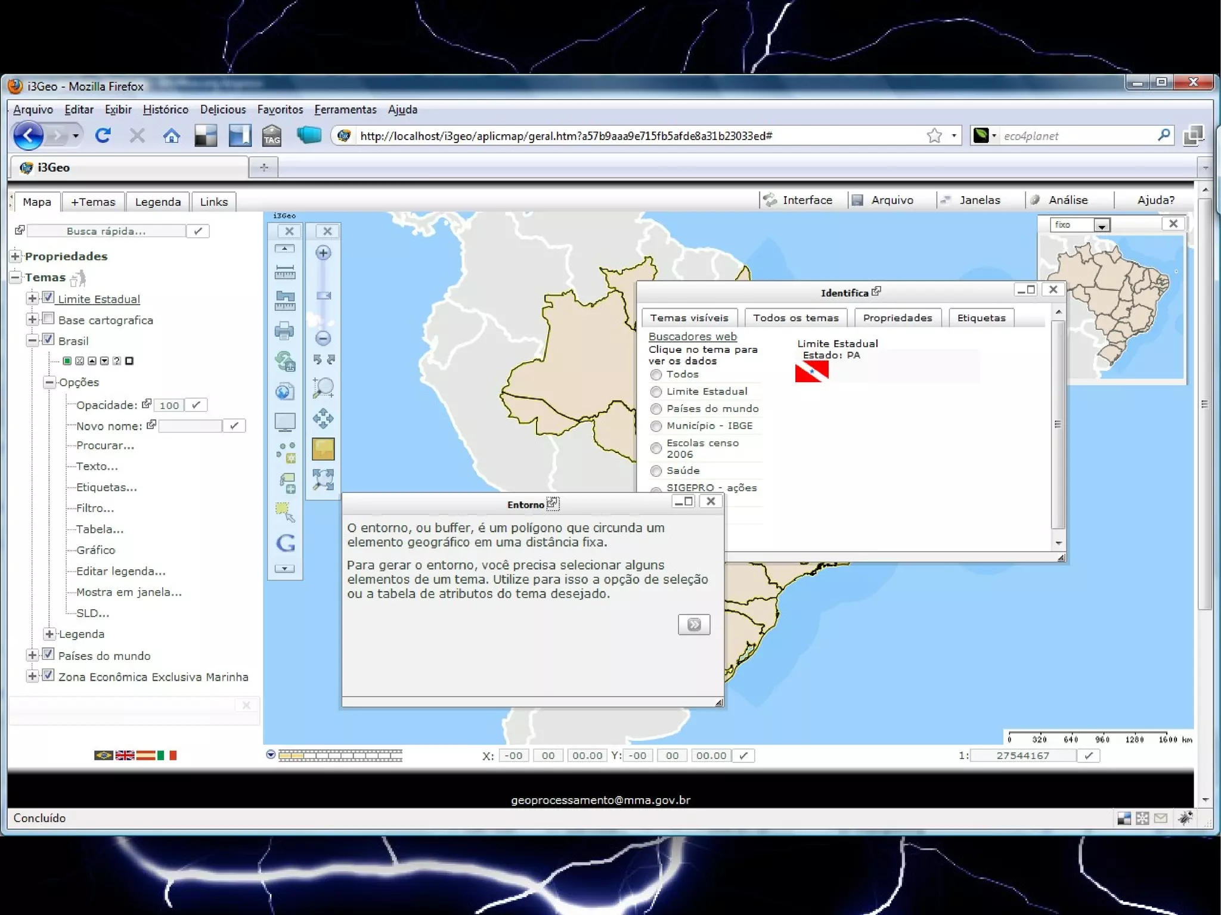Click the printer icon in toolbar
This screenshot has width=1221, height=915.
[284, 331]
